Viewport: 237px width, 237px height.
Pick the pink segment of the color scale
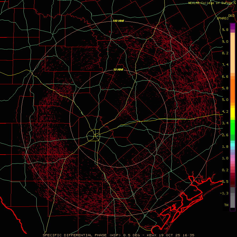coord(233,160)
